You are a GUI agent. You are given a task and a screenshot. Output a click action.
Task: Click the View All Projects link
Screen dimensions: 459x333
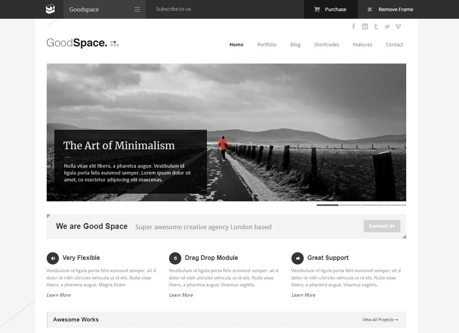(x=380, y=320)
